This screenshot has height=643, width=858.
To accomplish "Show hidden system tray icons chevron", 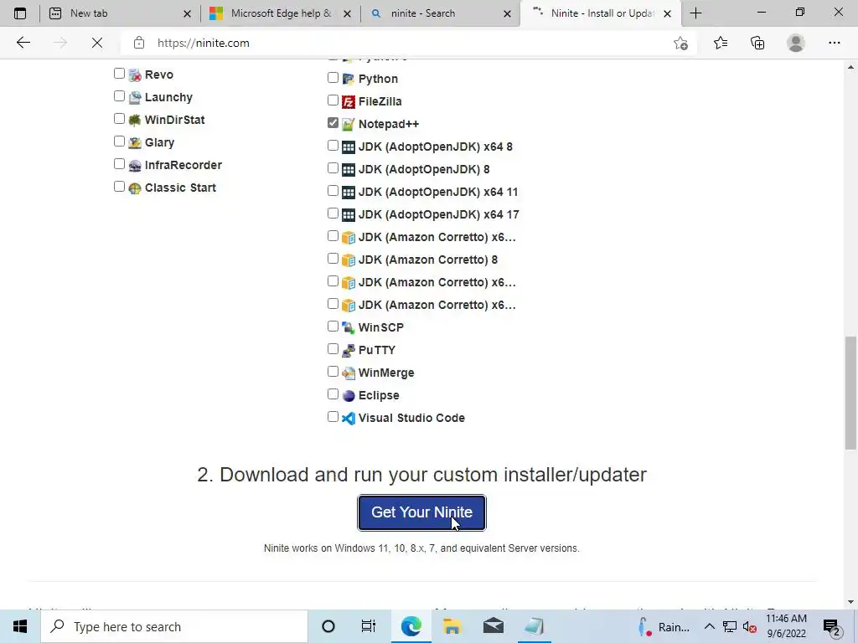I will click(x=709, y=626).
